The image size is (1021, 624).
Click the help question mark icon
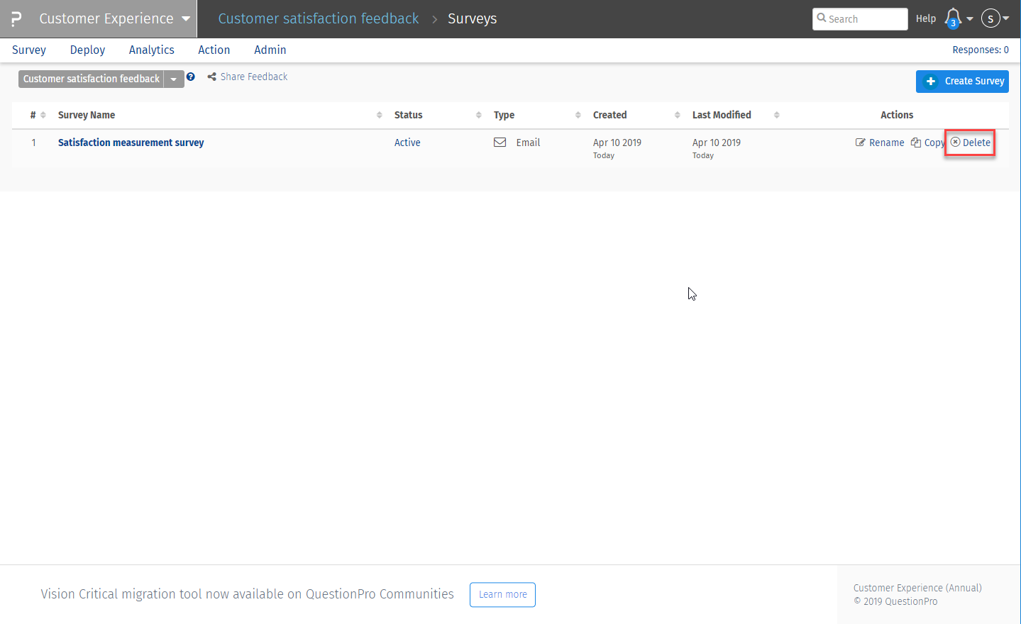pos(190,77)
